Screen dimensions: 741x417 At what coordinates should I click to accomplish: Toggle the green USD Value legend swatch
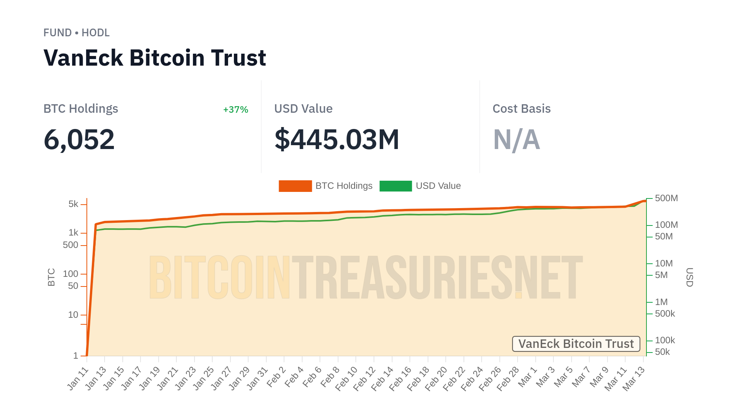tap(396, 186)
